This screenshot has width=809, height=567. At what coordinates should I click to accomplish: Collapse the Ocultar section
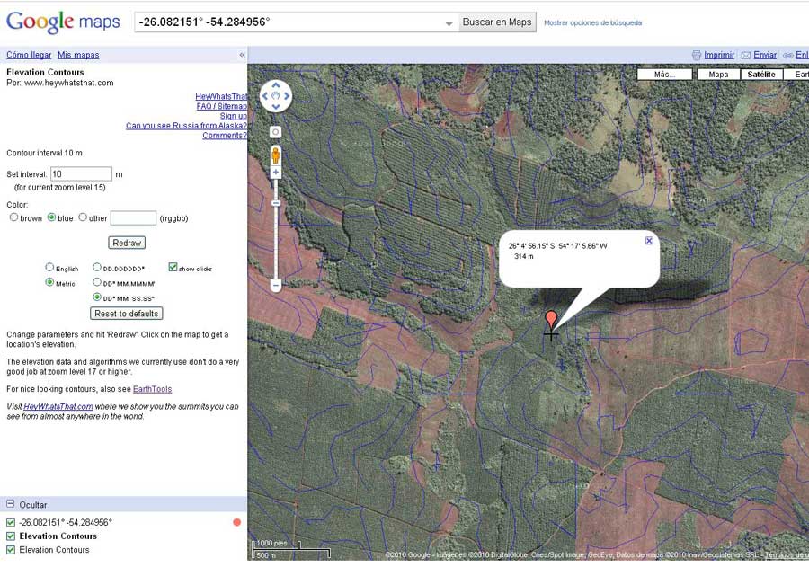click(11, 505)
